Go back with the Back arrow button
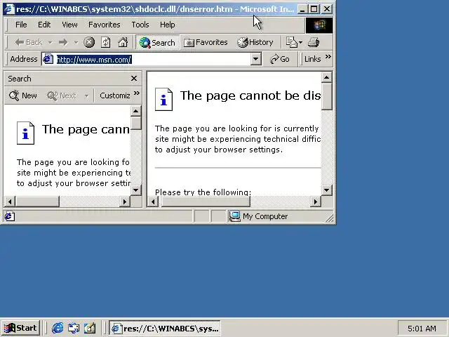The image size is (449, 337). [29, 42]
